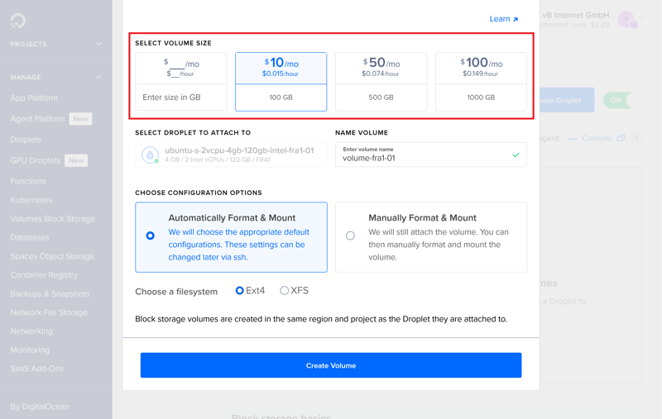Go to Kubernetes in sidebar

tap(31, 200)
